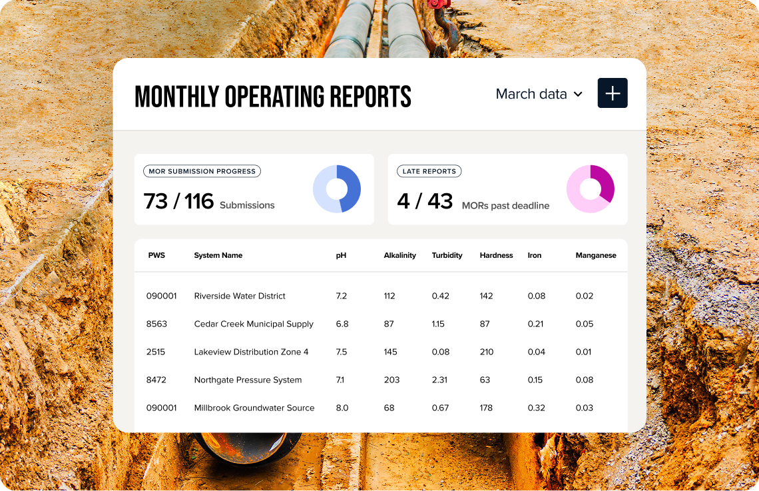Sort by the Turbidity column header
The height and width of the screenshot is (491, 759).
pyautogui.click(x=447, y=255)
